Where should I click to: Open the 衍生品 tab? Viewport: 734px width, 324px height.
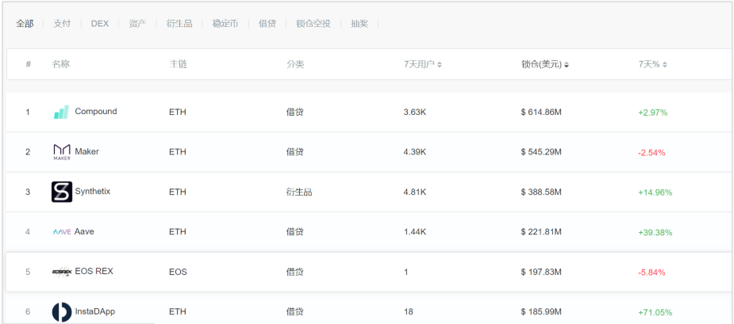tap(179, 24)
